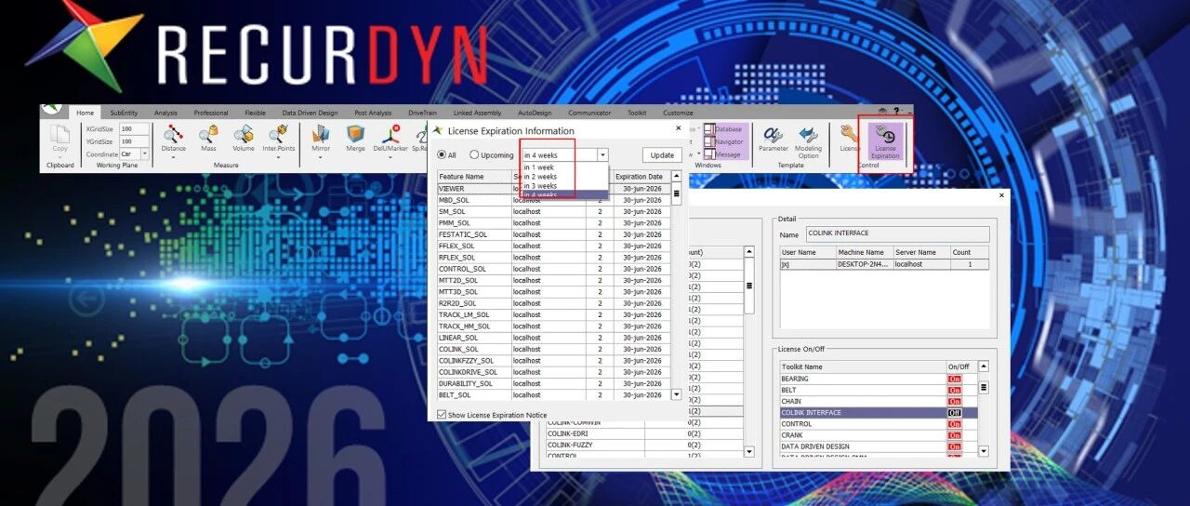The image size is (1190, 506).
Task: Open the Post Analysis tab
Action: pyautogui.click(x=373, y=113)
